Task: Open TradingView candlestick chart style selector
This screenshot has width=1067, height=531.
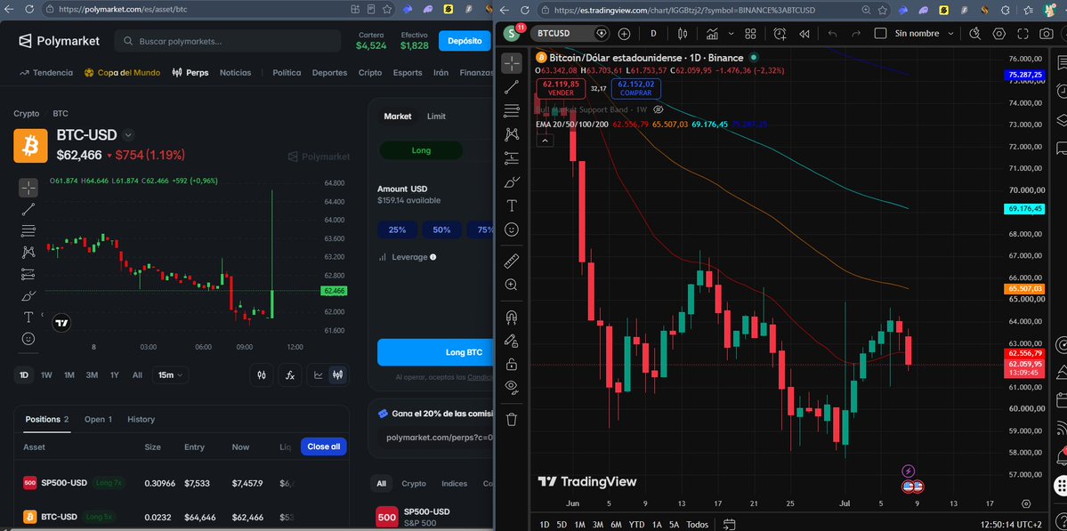Action: pos(683,33)
